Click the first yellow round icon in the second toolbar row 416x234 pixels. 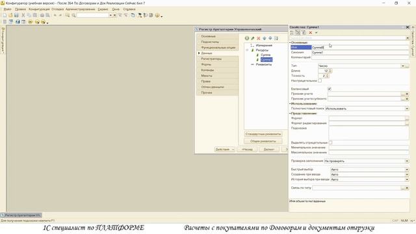[31, 21]
